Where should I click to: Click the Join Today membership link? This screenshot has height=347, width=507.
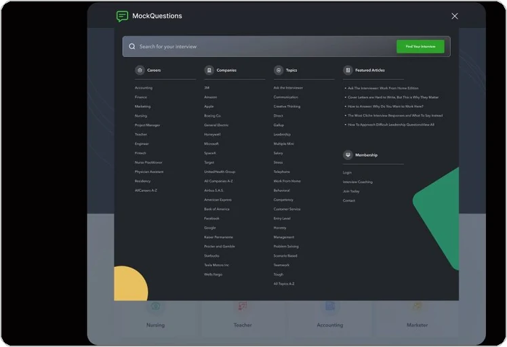351,191
